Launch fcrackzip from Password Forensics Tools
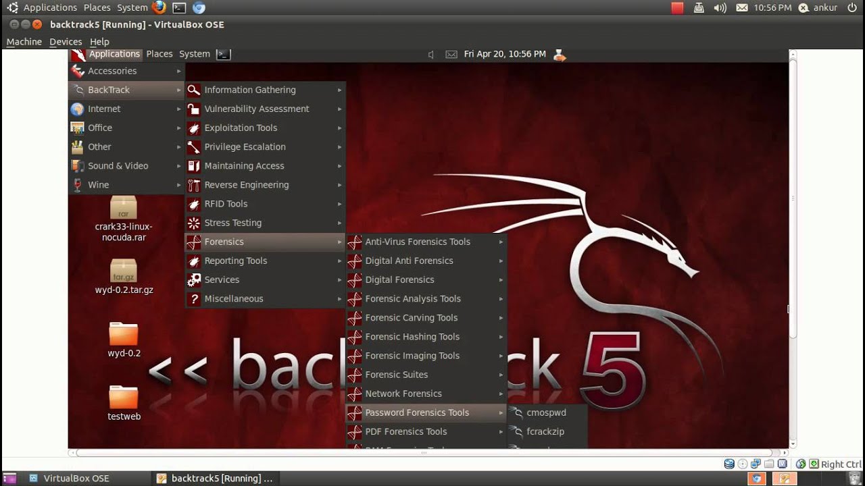 pyautogui.click(x=547, y=431)
